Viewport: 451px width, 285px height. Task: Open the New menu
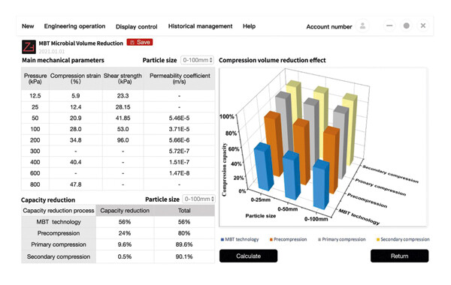(28, 26)
